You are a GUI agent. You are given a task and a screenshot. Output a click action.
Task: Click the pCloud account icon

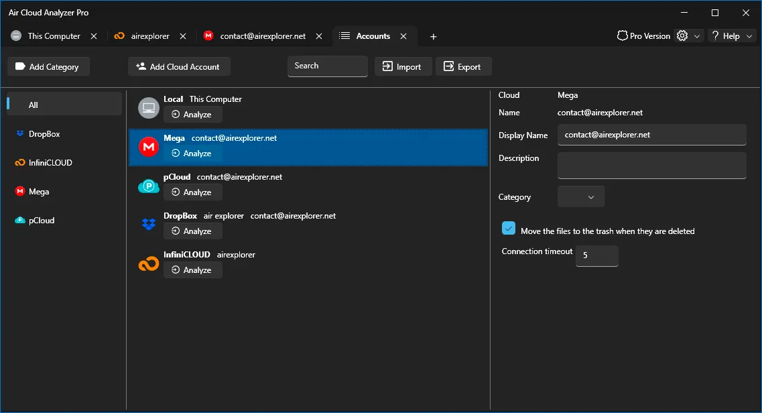[x=149, y=186]
